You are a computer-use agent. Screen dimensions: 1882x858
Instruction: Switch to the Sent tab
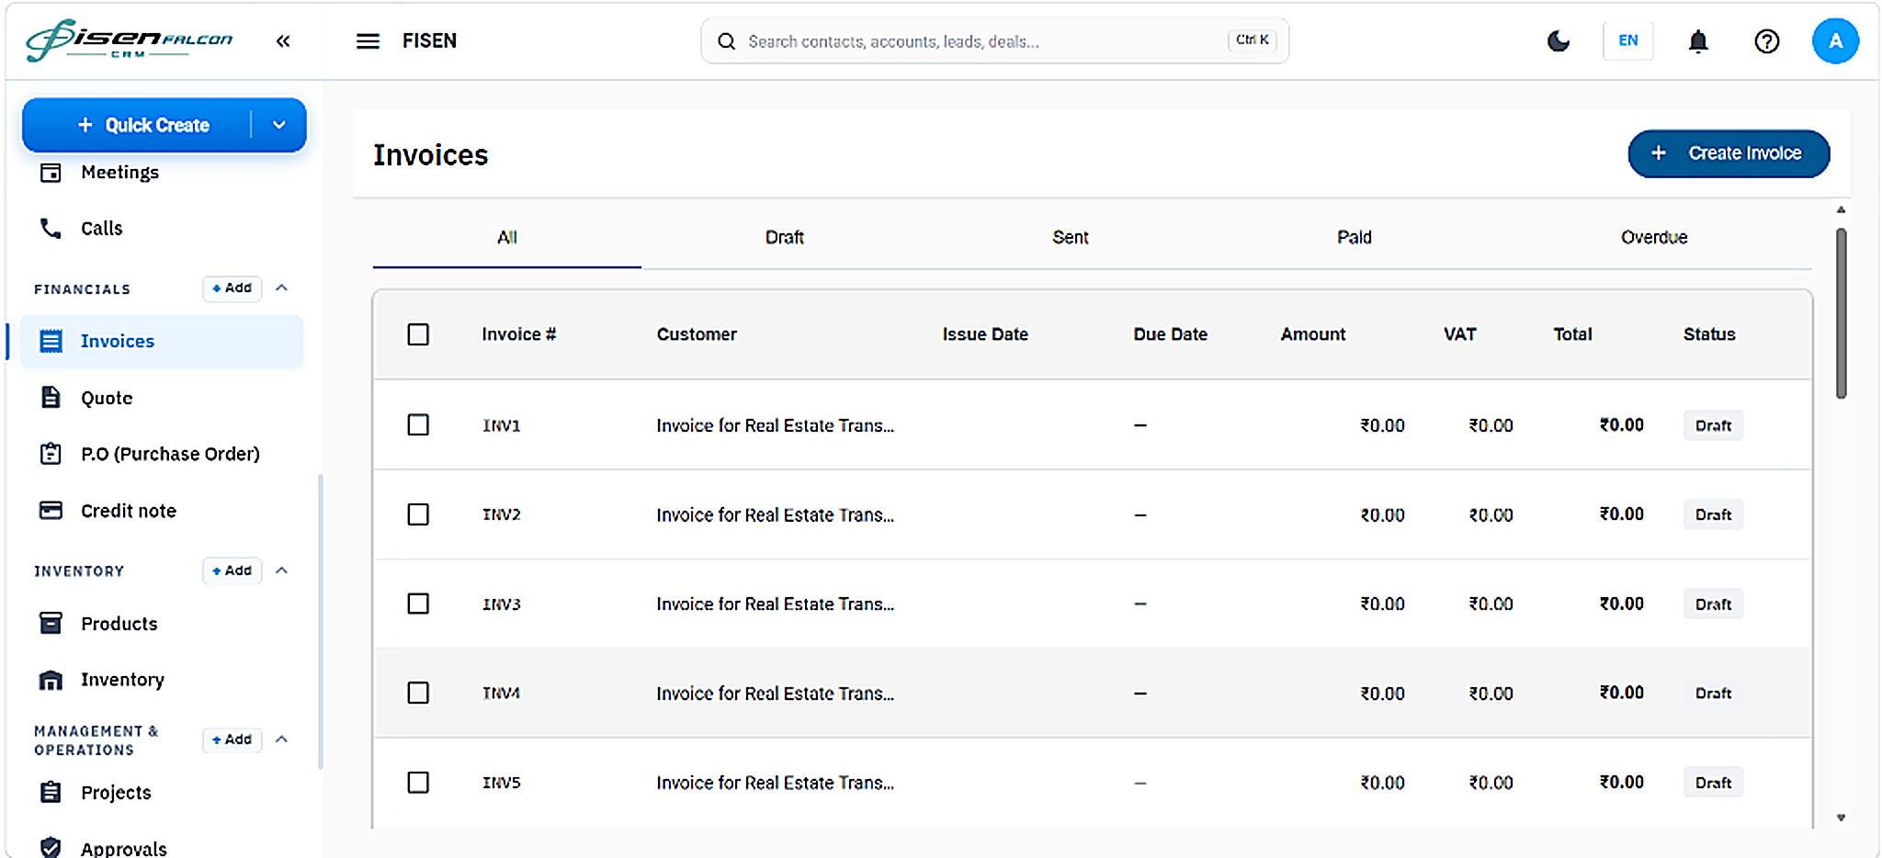pos(1071,238)
